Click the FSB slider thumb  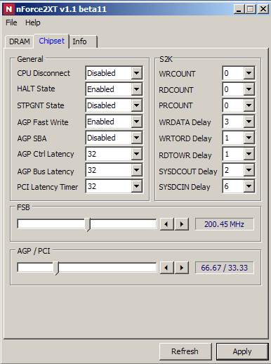pyautogui.click(x=88, y=225)
